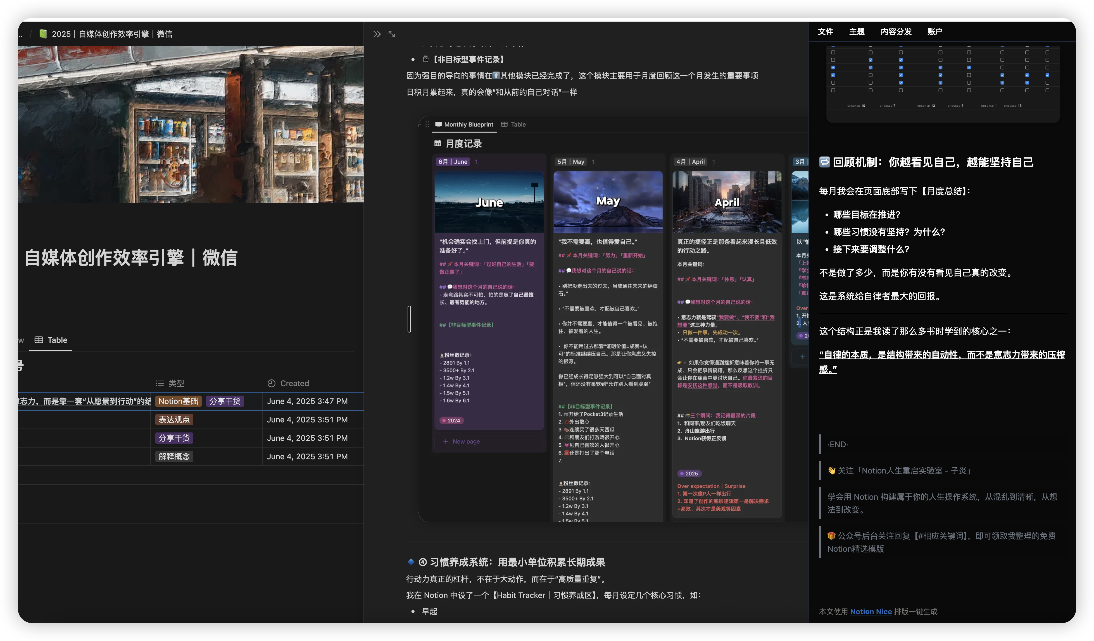Click the loop icon before 回顾机制 heading
Image resolution: width=1094 pixels, height=641 pixels.
tap(824, 162)
